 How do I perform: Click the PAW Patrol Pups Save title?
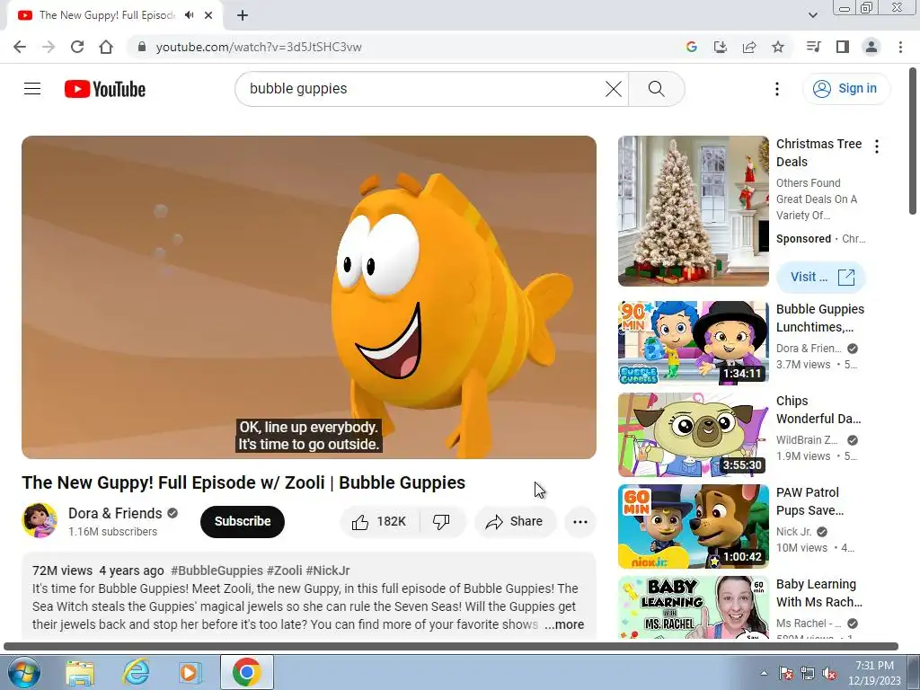[x=809, y=501]
